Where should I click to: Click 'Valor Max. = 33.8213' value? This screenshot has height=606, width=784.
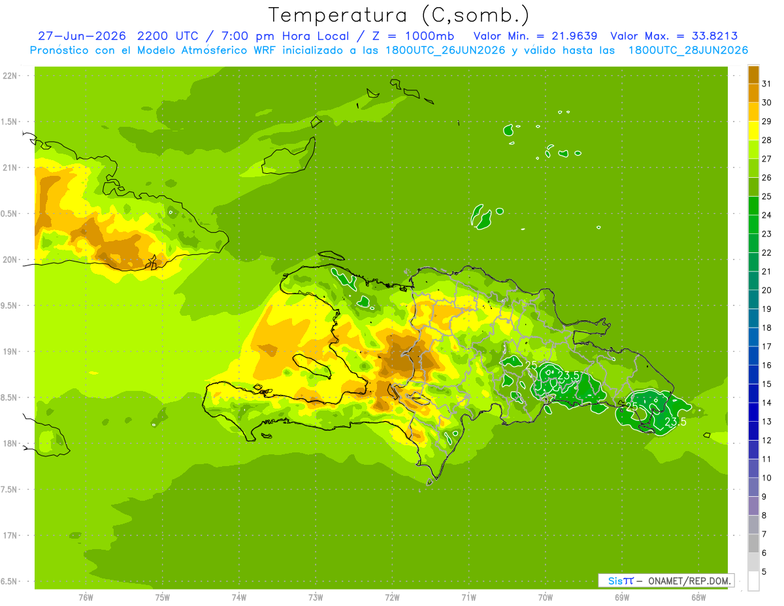pyautogui.click(x=674, y=36)
